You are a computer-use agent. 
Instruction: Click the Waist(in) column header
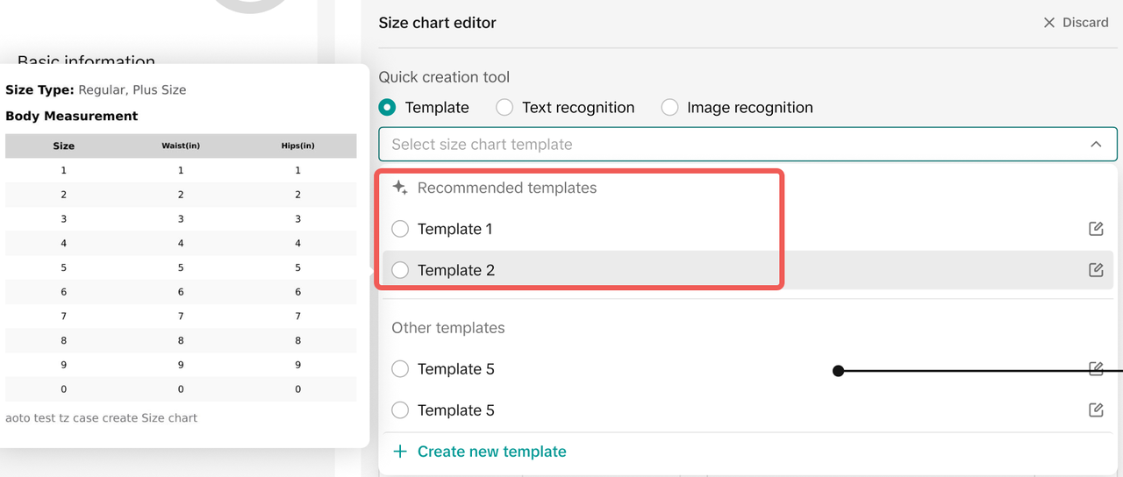click(181, 146)
